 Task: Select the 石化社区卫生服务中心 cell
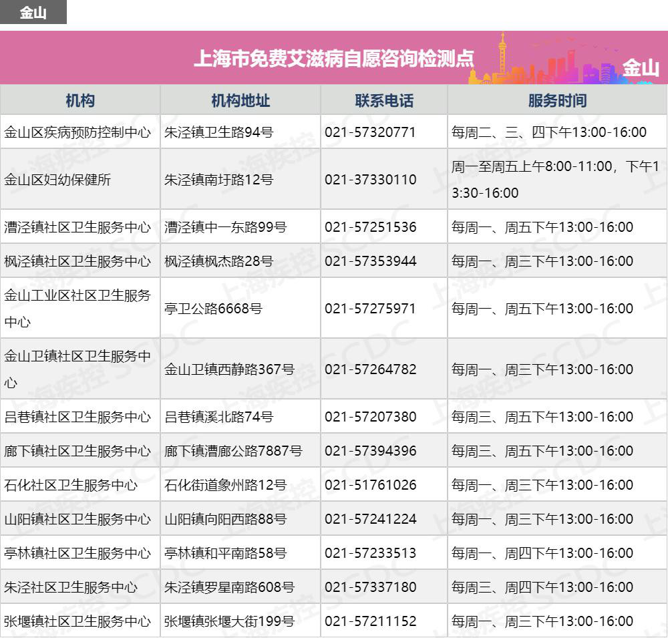coord(71,485)
